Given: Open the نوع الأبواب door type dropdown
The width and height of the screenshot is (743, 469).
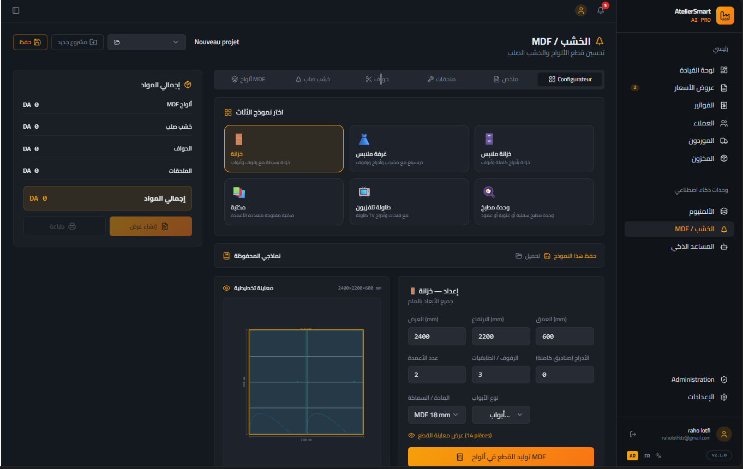Looking at the screenshot, I should tap(500, 415).
